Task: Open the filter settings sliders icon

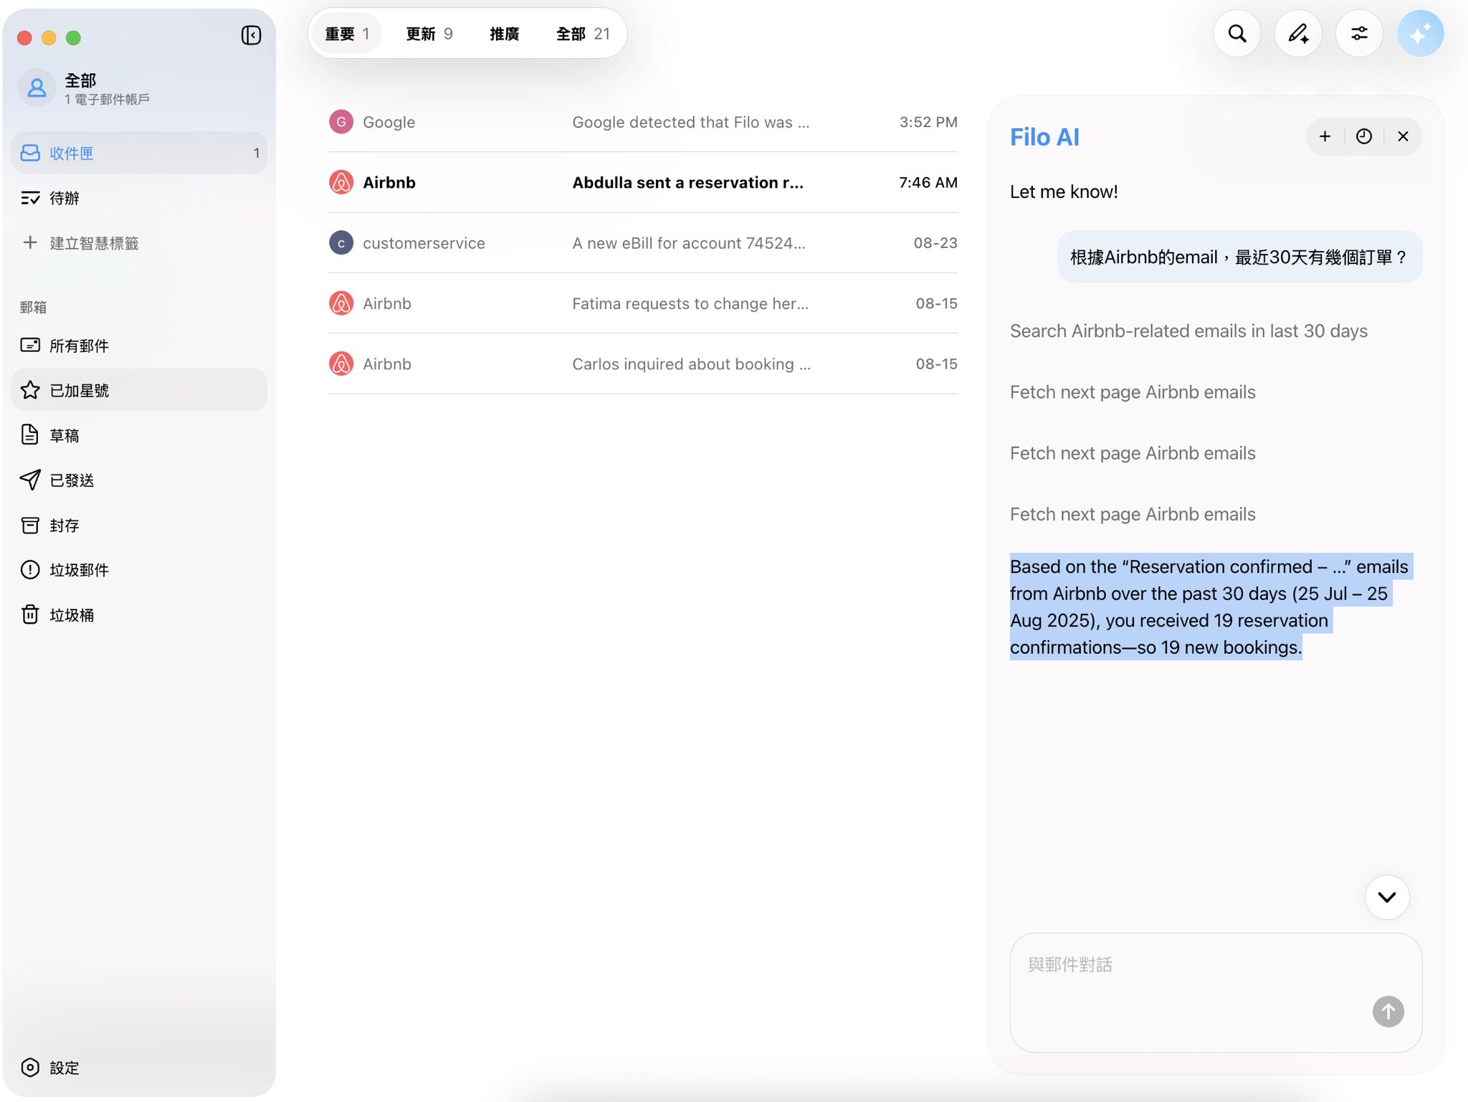Action: coord(1359,34)
